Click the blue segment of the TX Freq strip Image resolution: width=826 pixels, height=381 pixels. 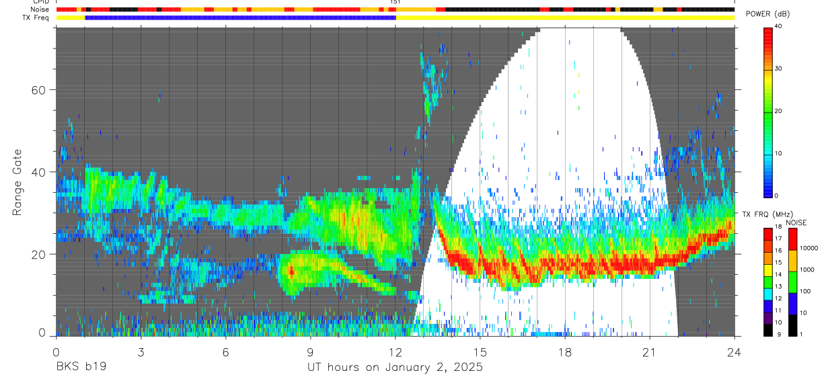241,17
